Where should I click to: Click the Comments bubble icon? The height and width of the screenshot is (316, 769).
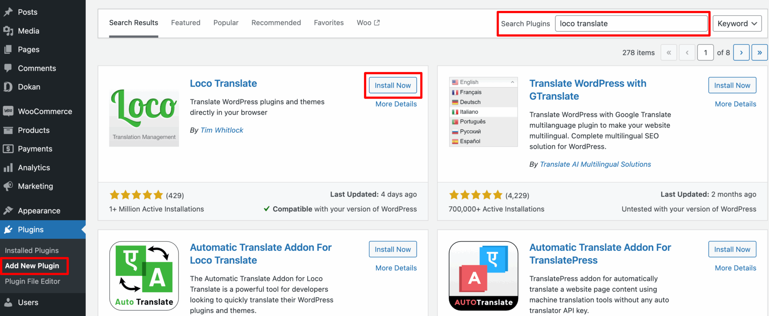(x=8, y=68)
